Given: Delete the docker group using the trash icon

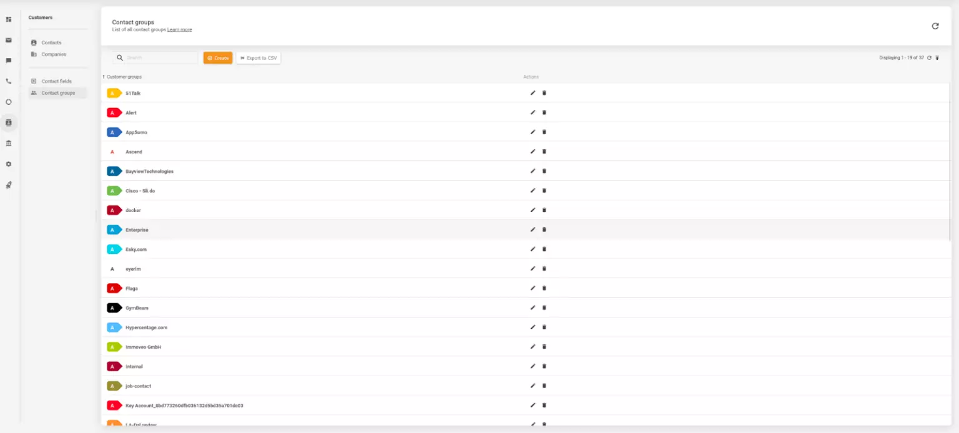Looking at the screenshot, I should [544, 210].
